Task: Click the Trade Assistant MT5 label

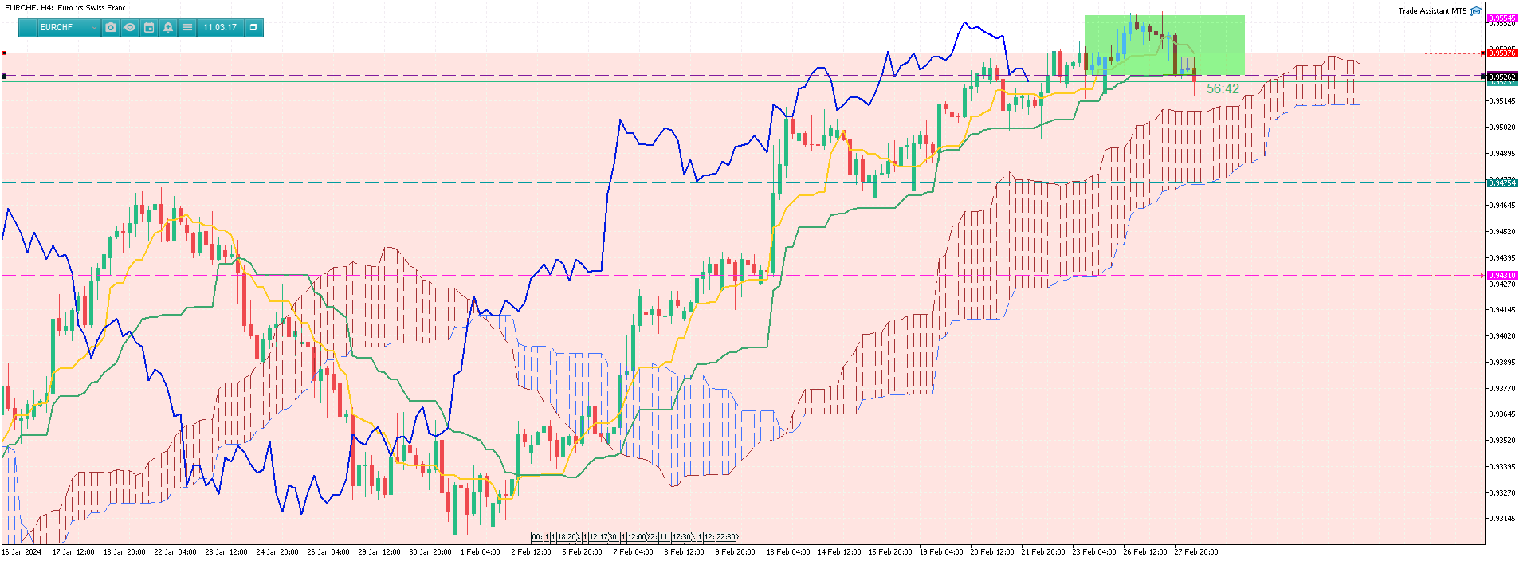Action: pyautogui.click(x=1432, y=11)
